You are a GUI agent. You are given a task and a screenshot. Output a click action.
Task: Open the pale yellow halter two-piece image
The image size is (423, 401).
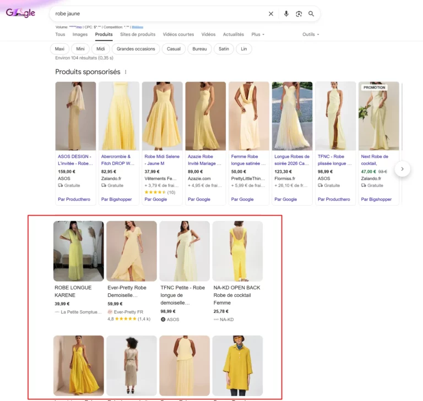tap(185, 366)
